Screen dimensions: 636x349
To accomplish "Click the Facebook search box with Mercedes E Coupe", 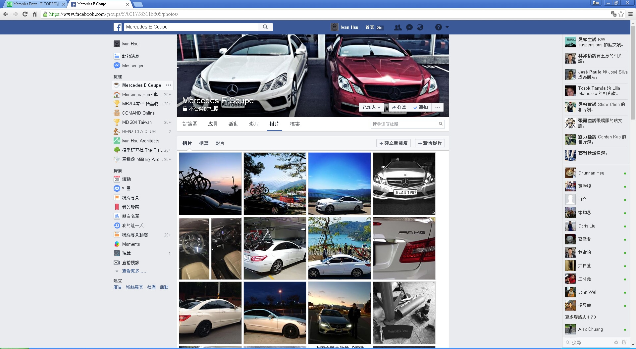I will point(191,27).
